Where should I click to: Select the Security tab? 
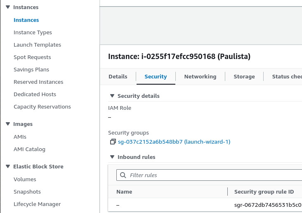[156, 76]
